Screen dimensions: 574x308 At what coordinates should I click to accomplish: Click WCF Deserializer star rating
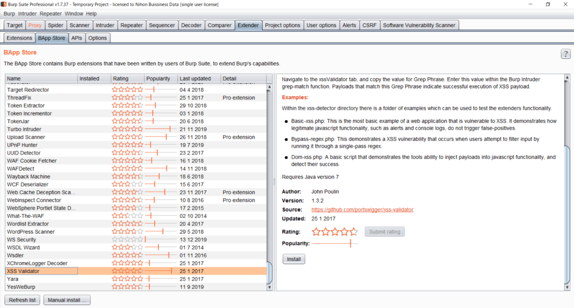tap(127, 184)
